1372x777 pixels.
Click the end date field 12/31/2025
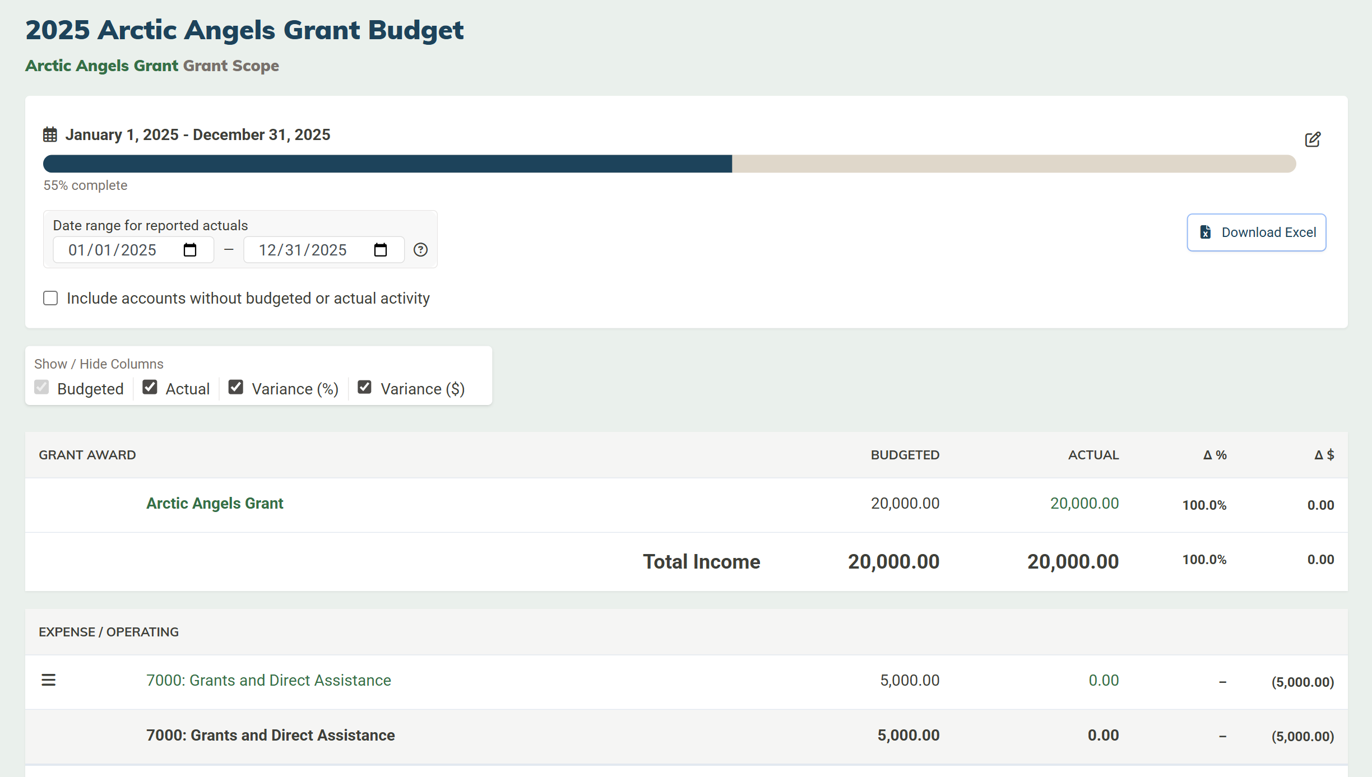tap(324, 250)
